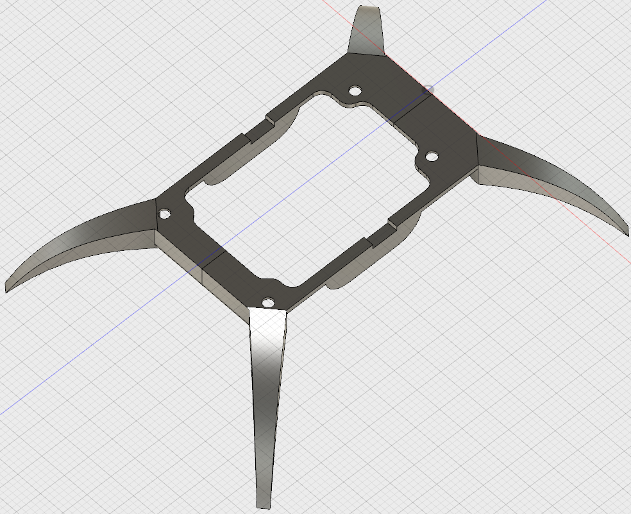Pick mounting hole above the long straight spike
This screenshot has width=631, height=514.
268,302
